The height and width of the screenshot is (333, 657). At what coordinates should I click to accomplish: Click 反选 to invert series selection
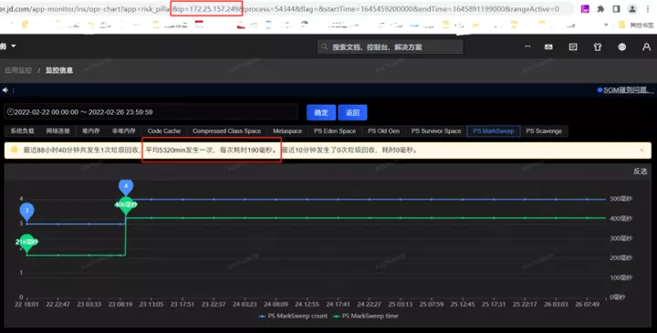coord(640,171)
